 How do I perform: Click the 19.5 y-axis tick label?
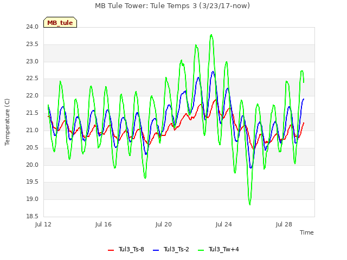pyautogui.click(x=33, y=182)
